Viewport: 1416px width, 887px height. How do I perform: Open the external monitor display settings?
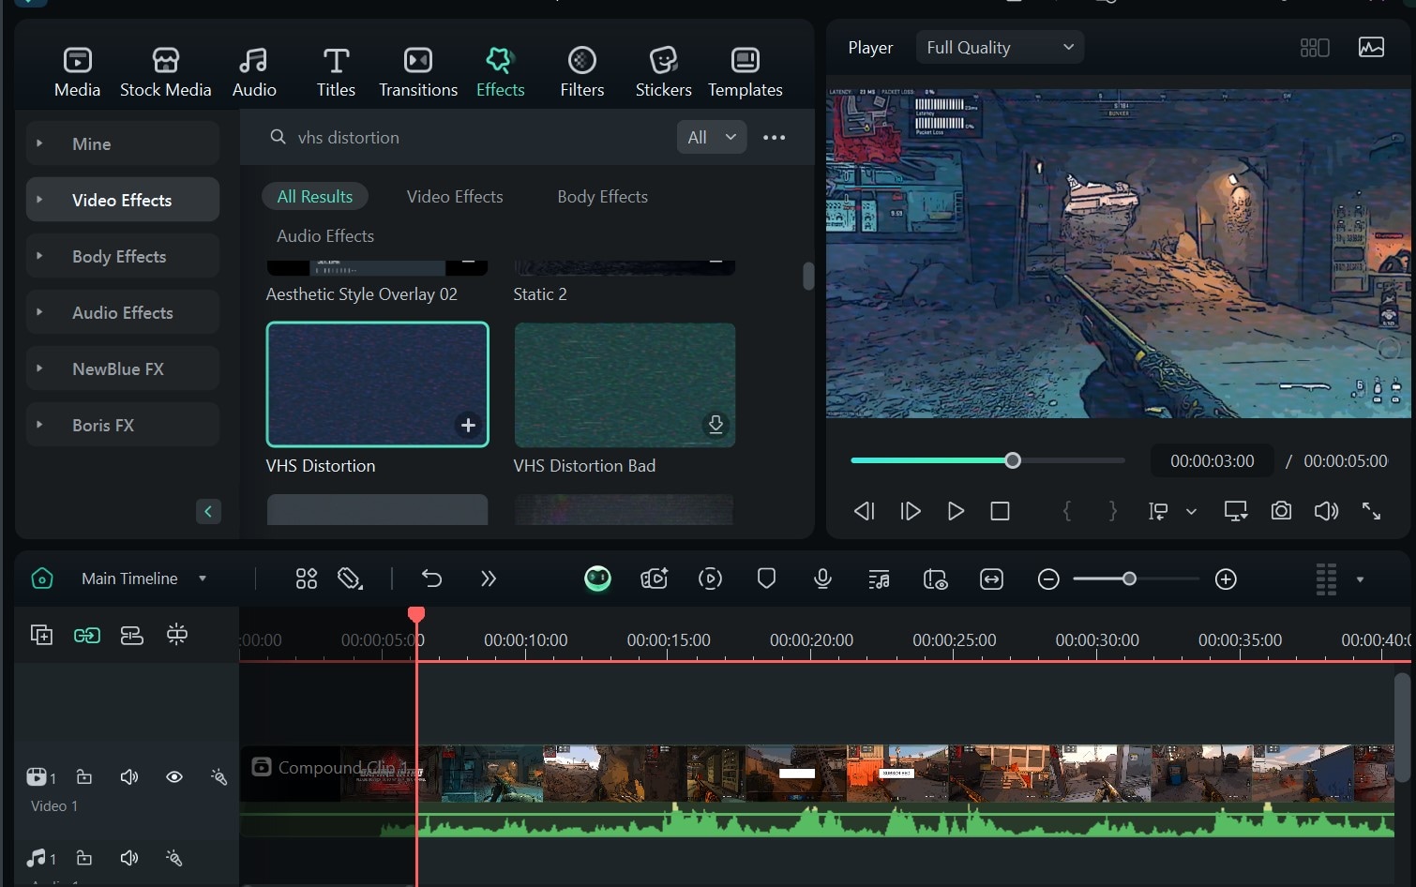pyautogui.click(x=1236, y=511)
